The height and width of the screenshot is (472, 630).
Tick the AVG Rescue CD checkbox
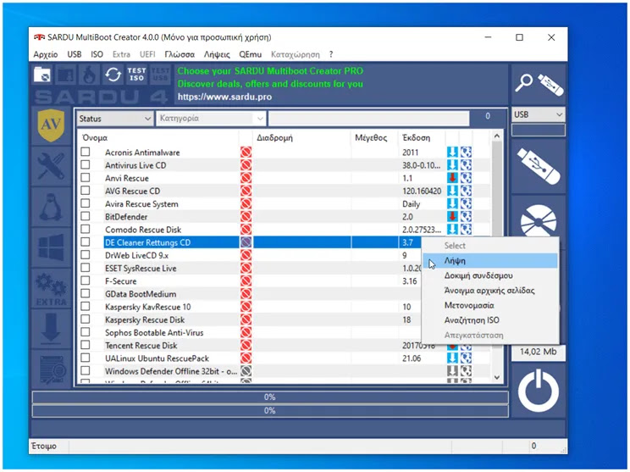tap(86, 191)
